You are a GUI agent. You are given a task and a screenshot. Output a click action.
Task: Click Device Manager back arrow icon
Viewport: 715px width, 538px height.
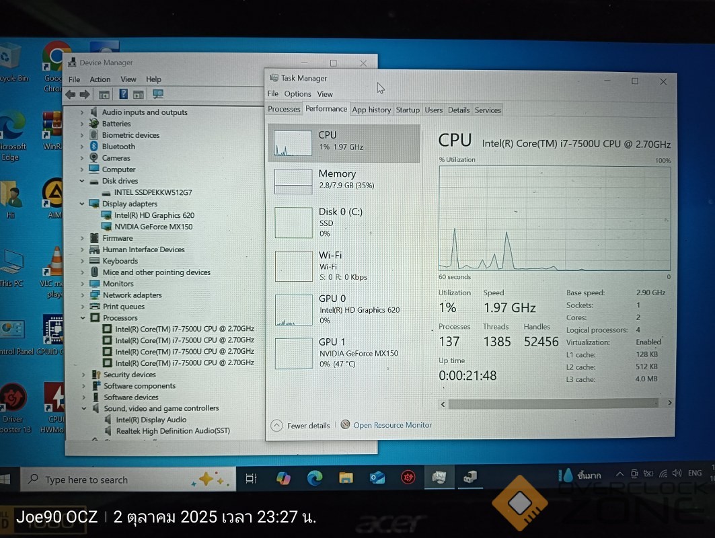click(70, 94)
